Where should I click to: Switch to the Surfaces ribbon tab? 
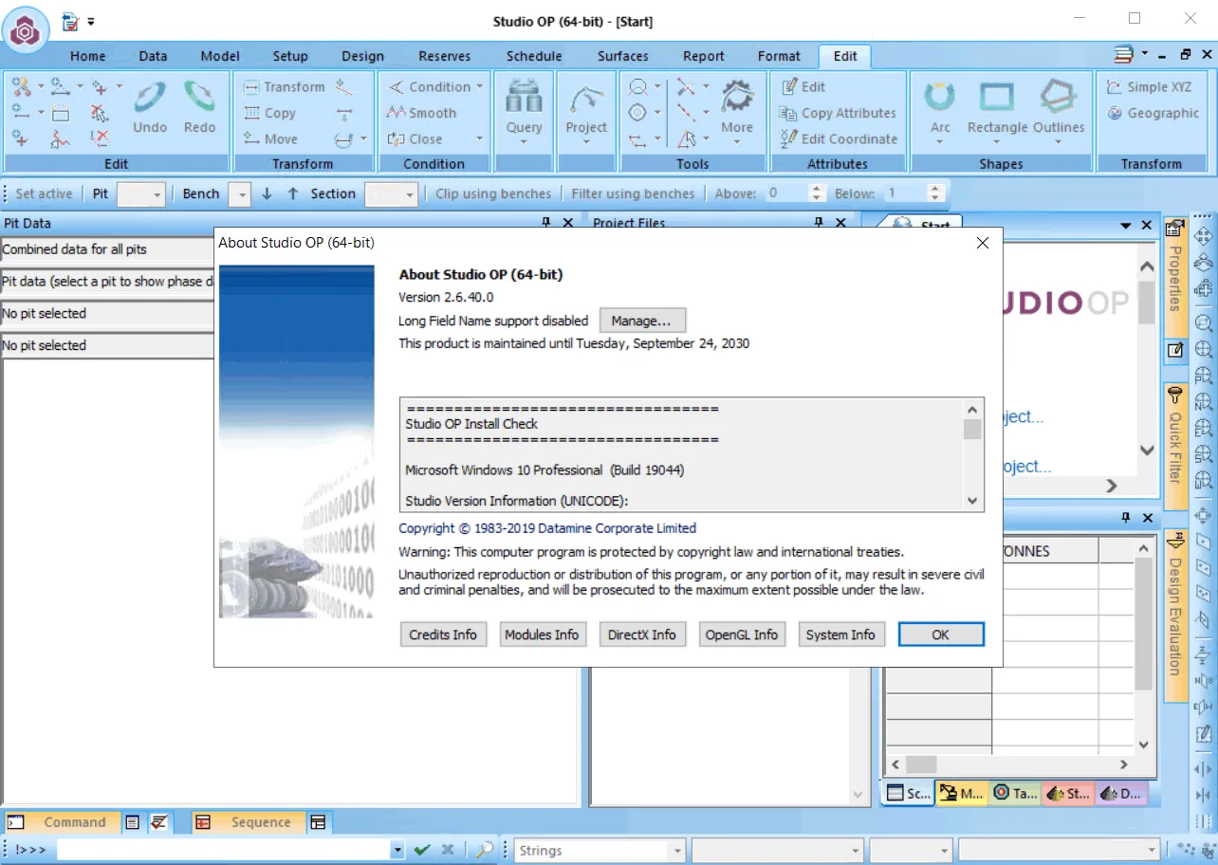(623, 56)
